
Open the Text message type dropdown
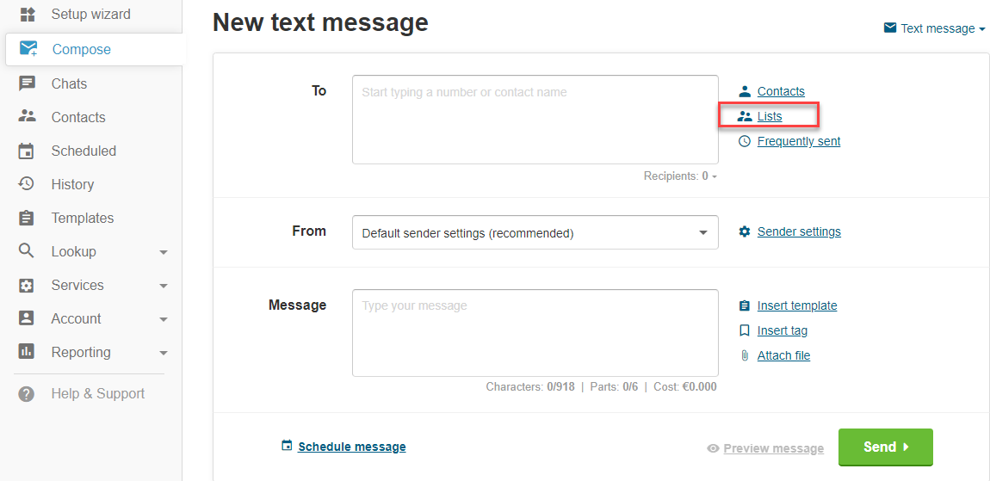934,28
